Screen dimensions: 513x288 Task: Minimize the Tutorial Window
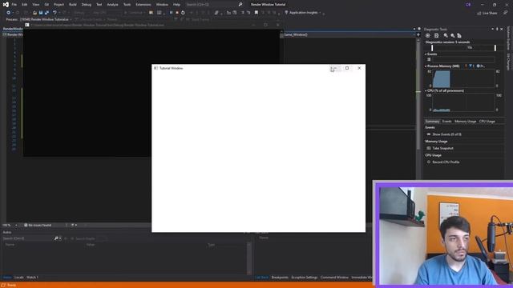(x=334, y=68)
